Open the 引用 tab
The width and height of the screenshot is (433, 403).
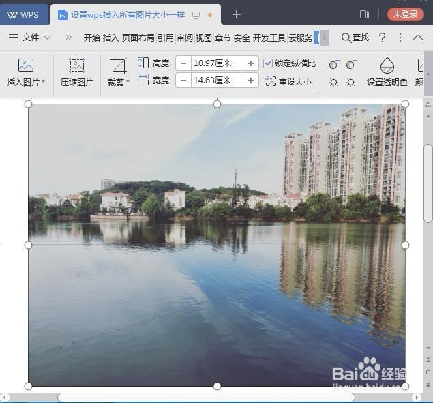pos(166,38)
